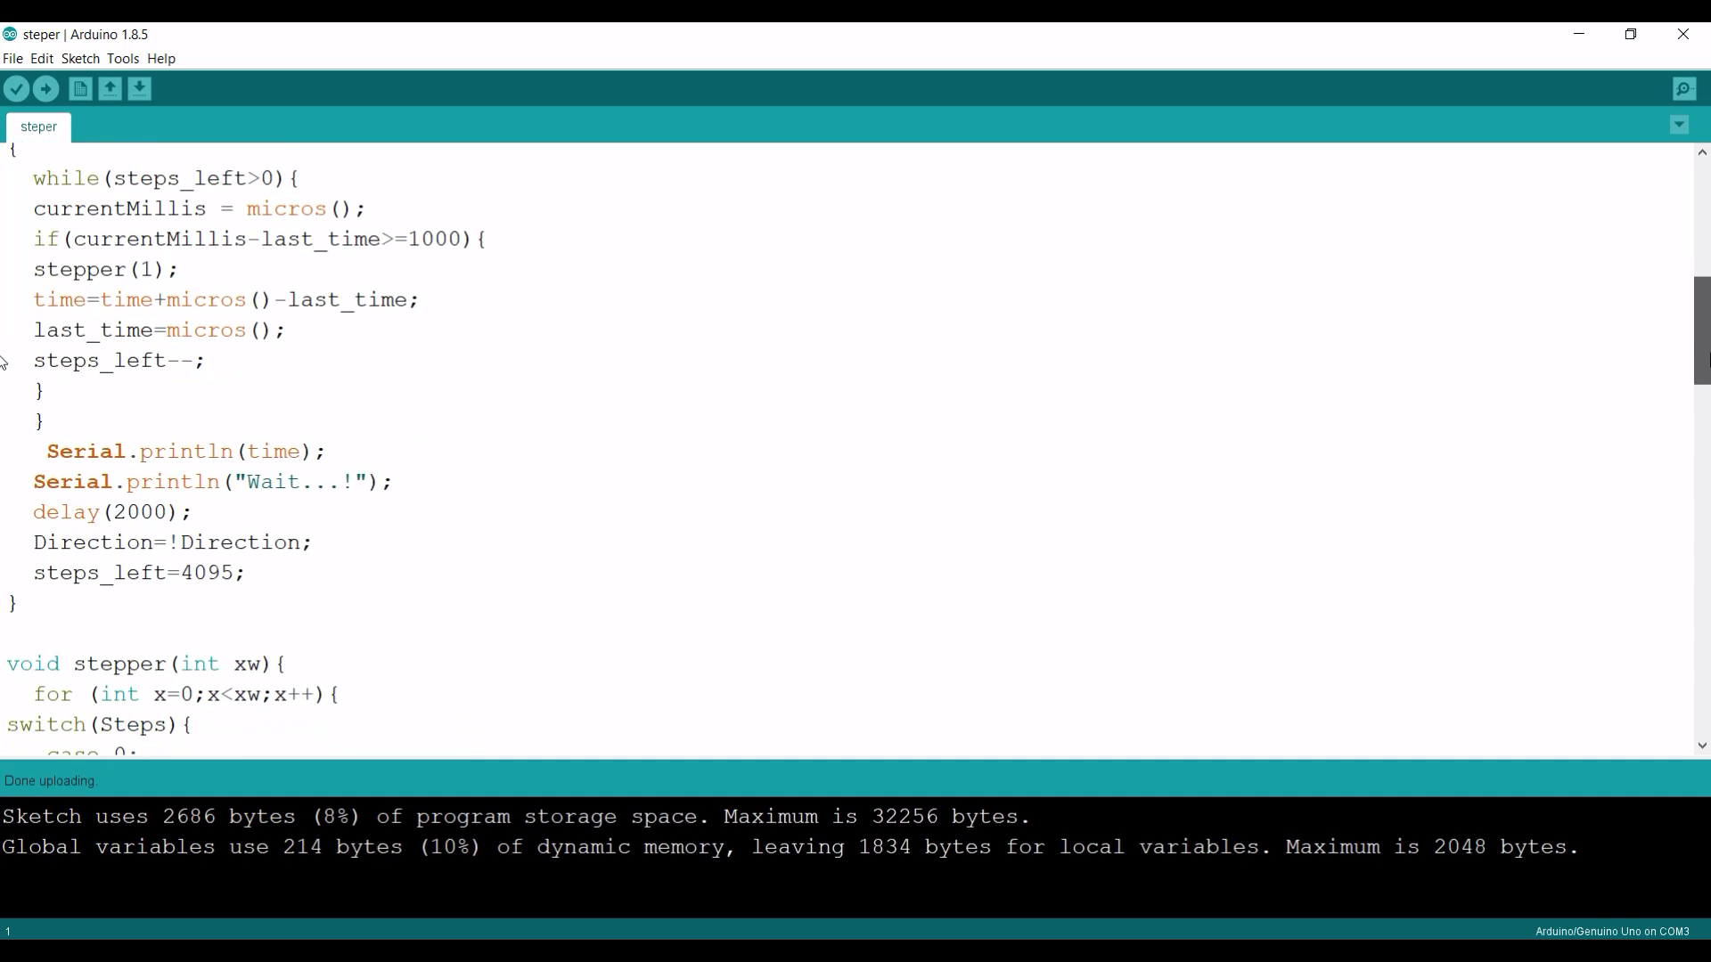Click the Upload arrow button

(46, 89)
